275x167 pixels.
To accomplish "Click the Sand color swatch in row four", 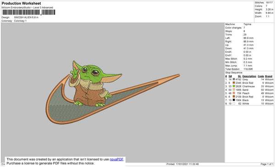I will coord(234,90).
